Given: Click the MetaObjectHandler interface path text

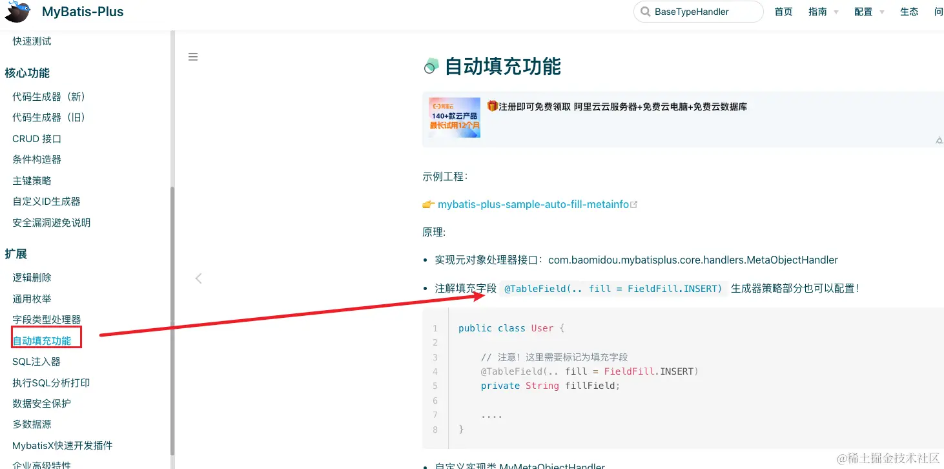Looking at the screenshot, I should click(x=693, y=260).
